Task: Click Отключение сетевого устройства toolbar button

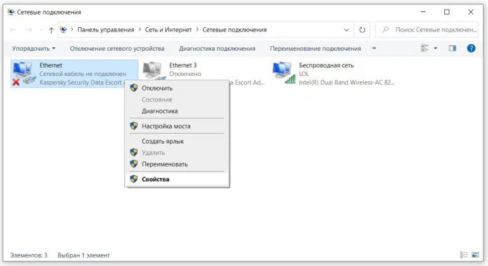Action: pos(117,48)
